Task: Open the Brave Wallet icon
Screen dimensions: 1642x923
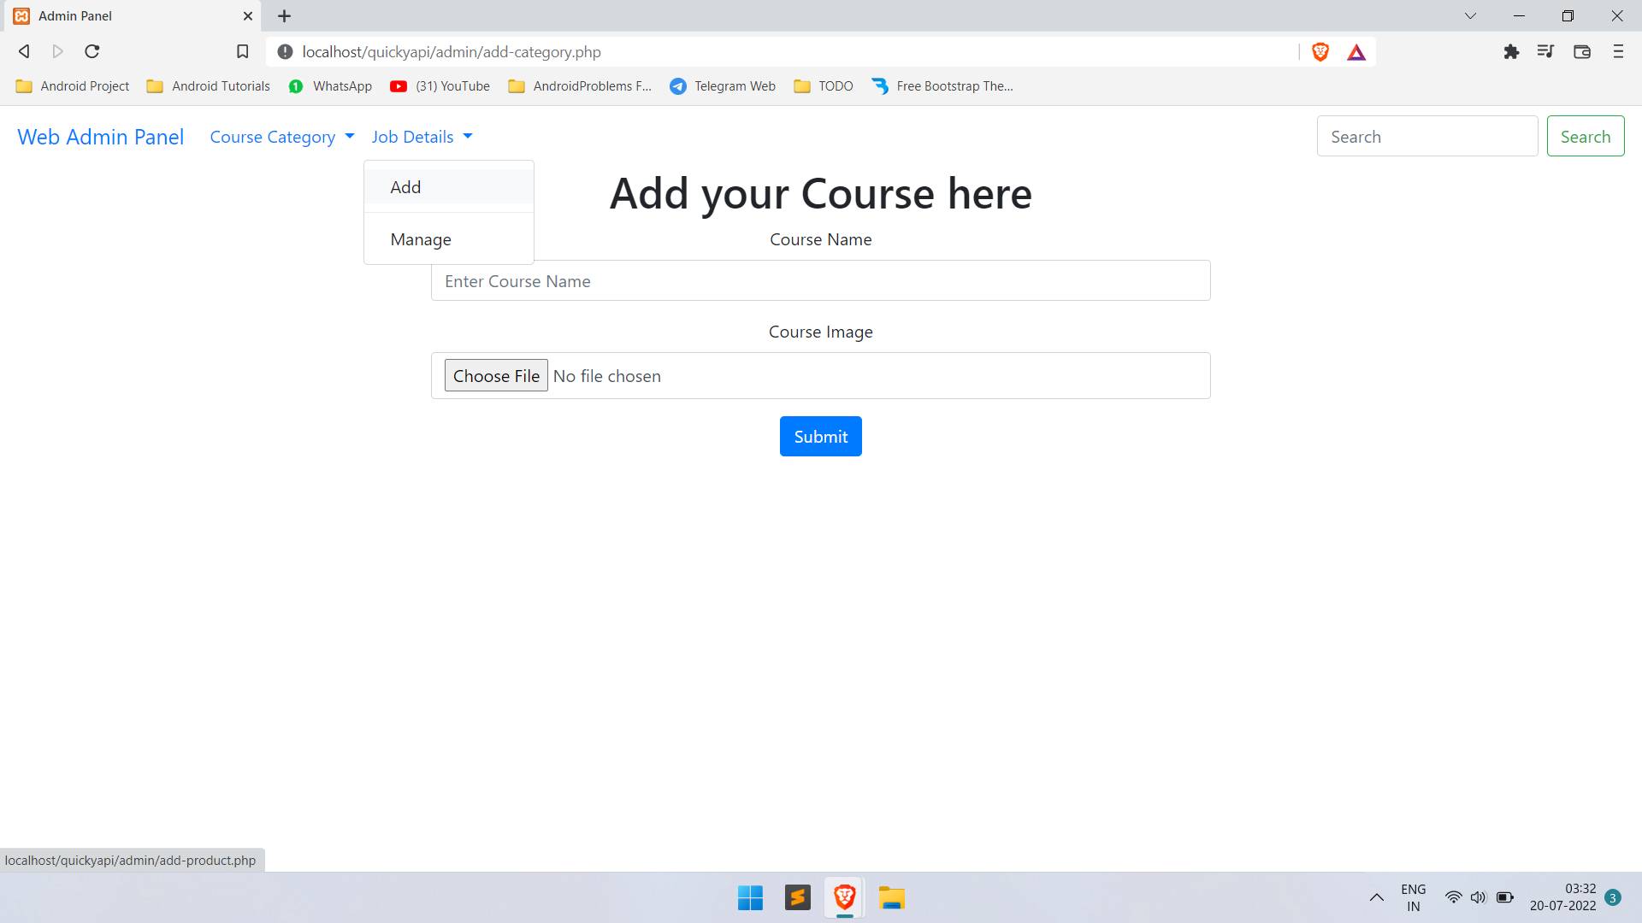Action: (x=1582, y=51)
